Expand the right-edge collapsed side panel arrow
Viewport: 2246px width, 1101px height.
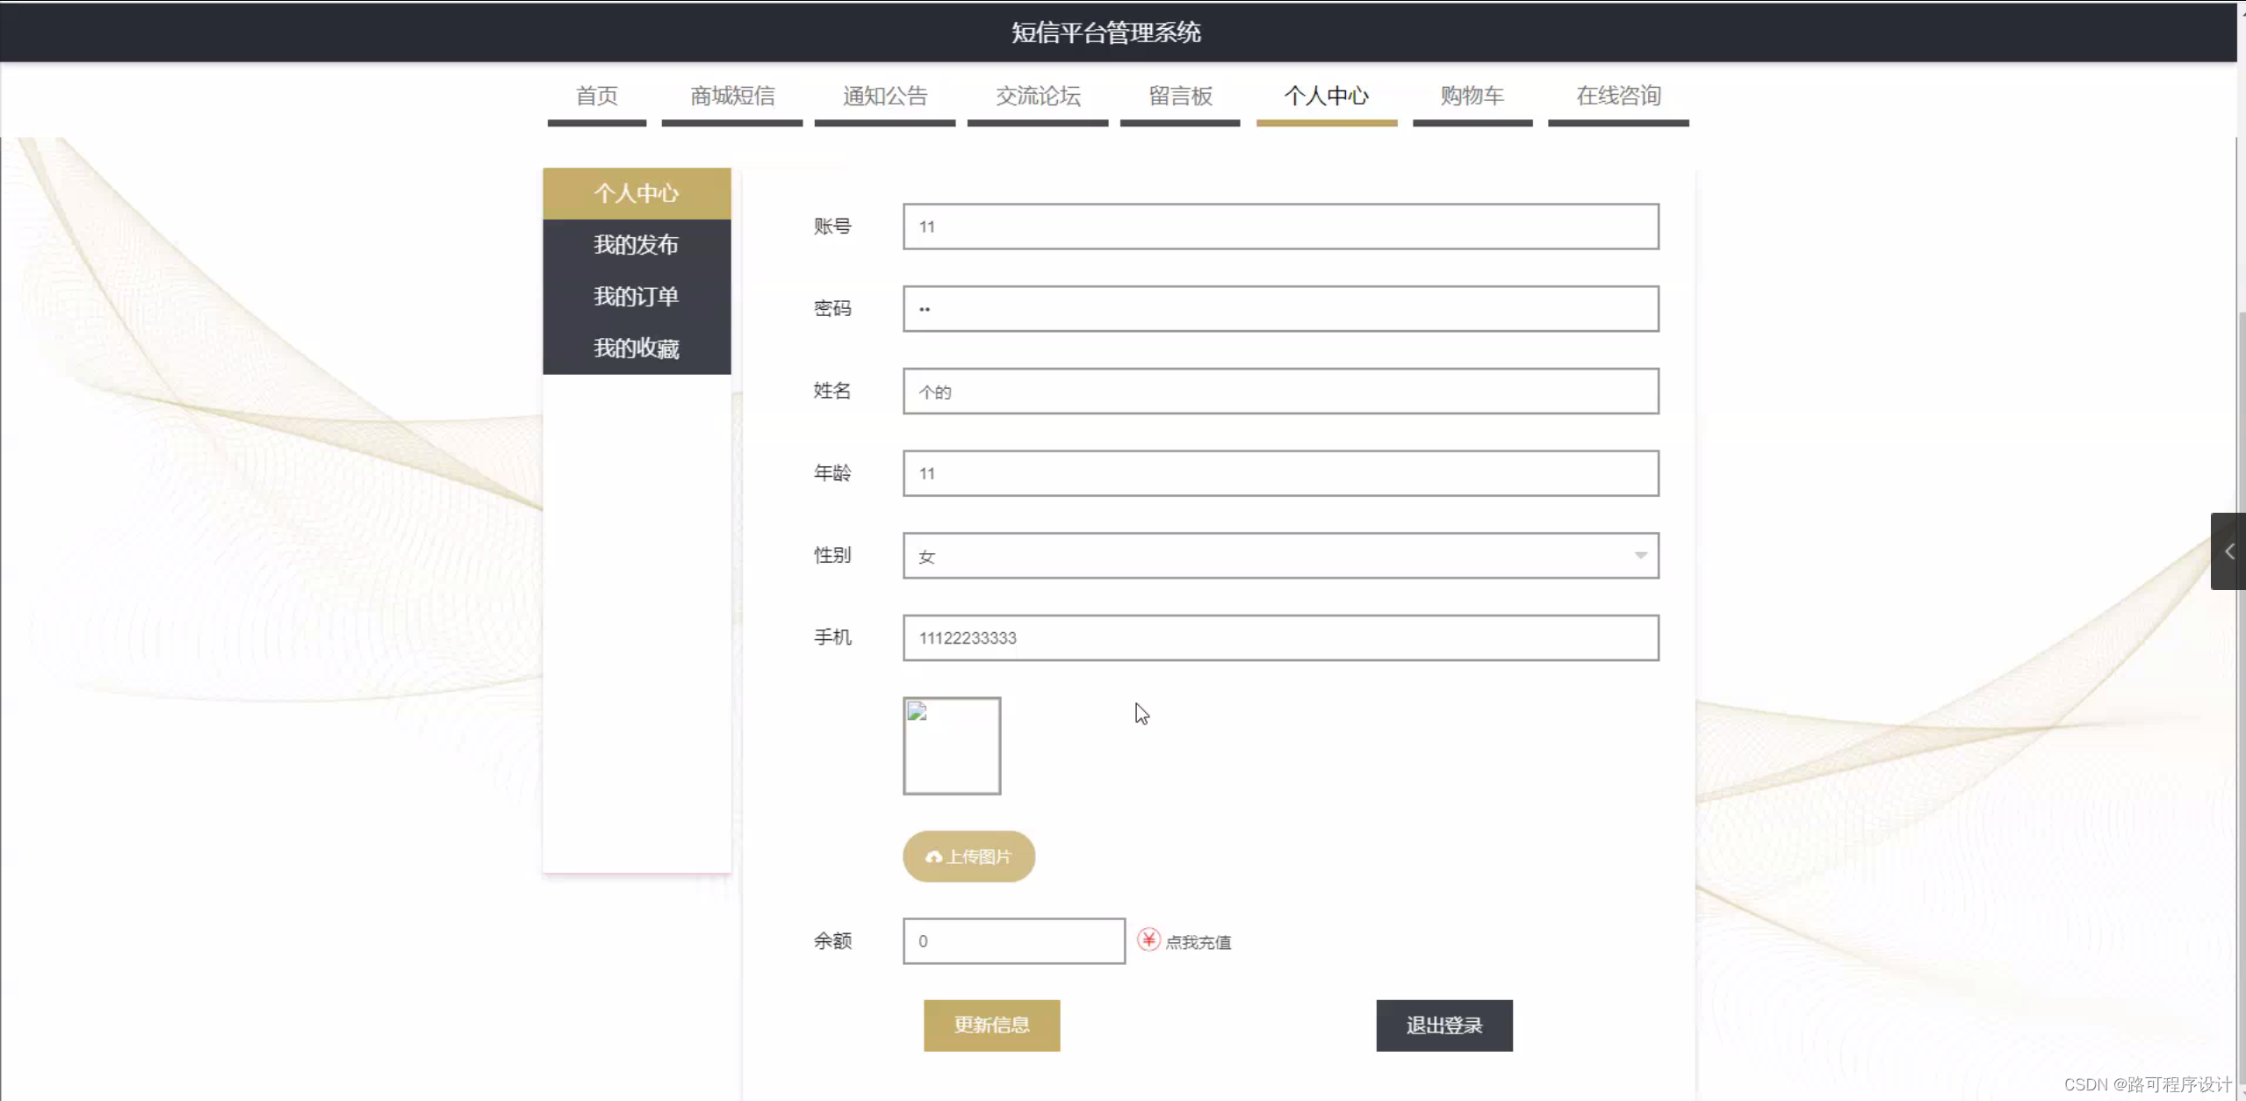click(2228, 551)
